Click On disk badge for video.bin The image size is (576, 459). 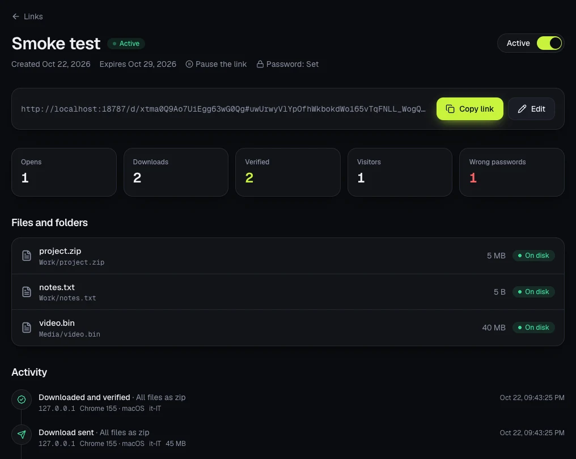point(533,328)
